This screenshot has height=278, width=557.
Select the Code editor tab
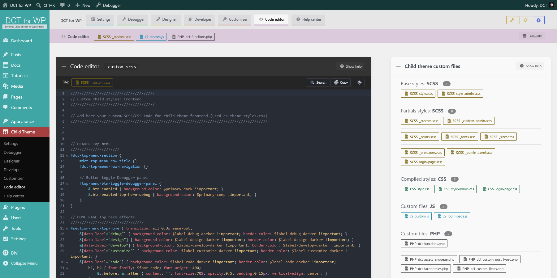(272, 19)
